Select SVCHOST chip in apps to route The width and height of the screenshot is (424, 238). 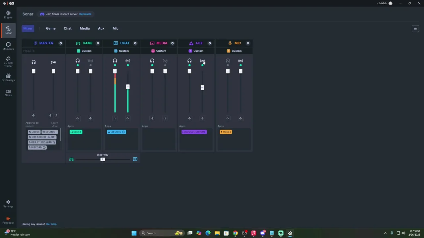point(50,132)
